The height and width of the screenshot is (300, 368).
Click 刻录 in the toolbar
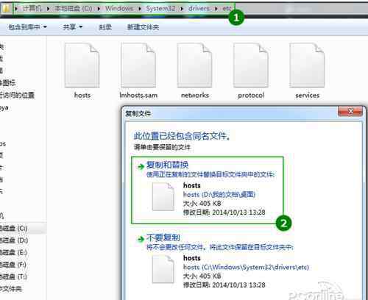[x=105, y=27]
